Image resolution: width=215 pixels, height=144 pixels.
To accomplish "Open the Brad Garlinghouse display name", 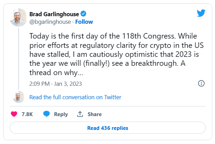I will tap(54, 14).
